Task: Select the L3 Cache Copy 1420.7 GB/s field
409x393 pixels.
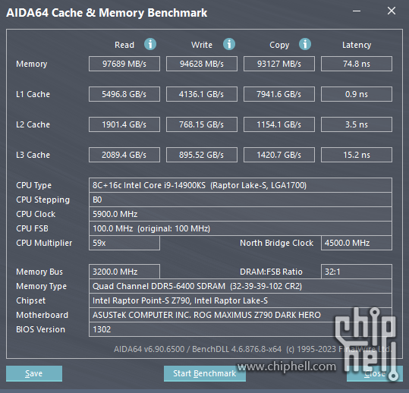Action: (x=279, y=155)
